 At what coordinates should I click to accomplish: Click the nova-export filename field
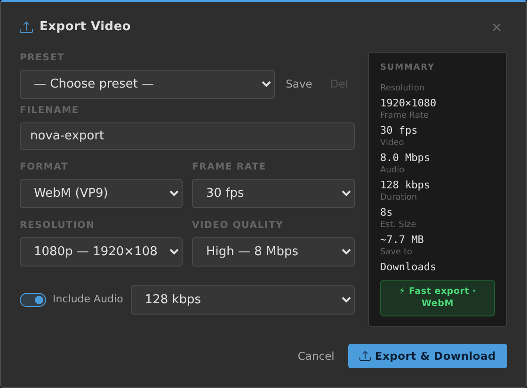coord(187,136)
